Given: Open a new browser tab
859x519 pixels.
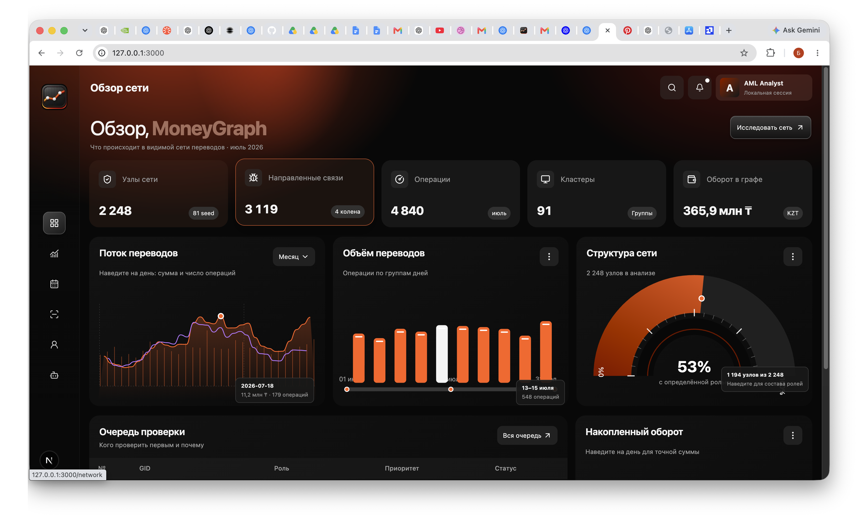Looking at the screenshot, I should (x=729, y=31).
